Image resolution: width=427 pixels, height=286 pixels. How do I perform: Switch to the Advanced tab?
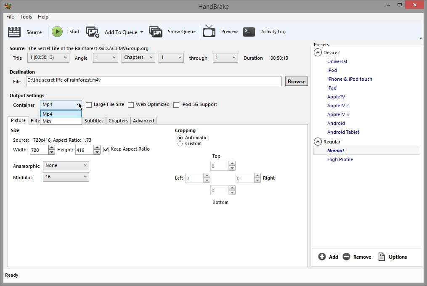143,121
